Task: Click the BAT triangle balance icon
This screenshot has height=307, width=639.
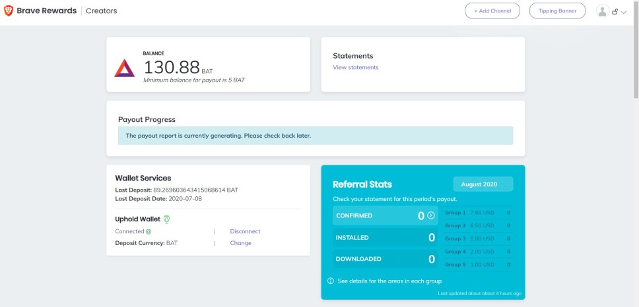Action: tap(124, 69)
